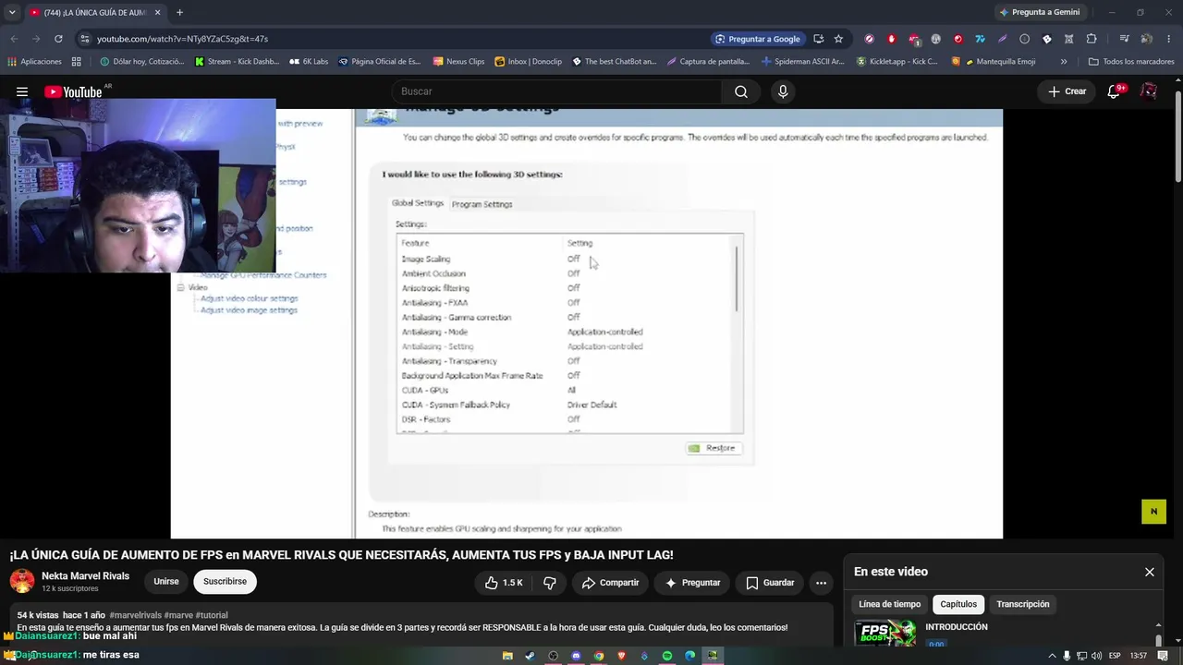
Task: Open the tab search dropdown arrow
Action: pos(12,12)
